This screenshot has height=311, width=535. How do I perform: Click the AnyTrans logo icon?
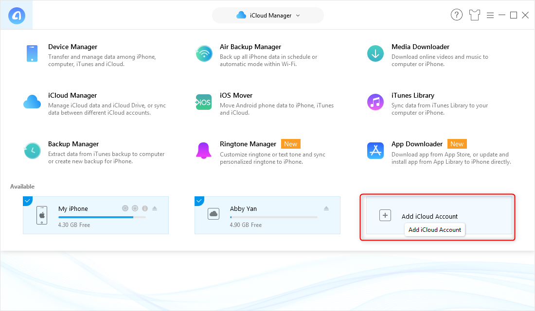[17, 16]
